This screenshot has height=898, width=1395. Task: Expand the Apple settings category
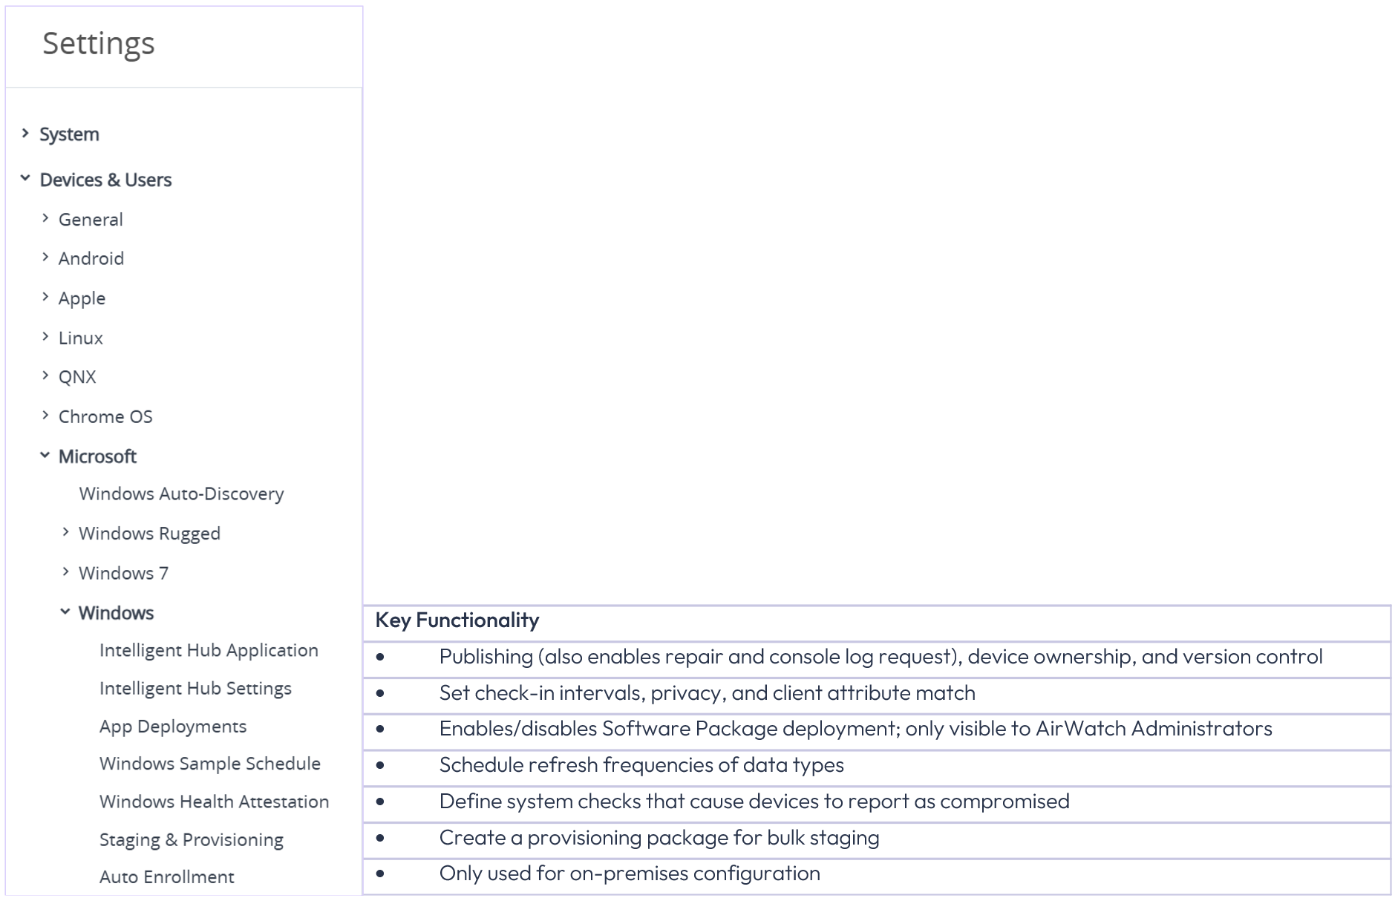pos(82,298)
